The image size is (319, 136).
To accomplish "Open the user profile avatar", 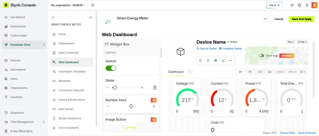I will [314, 5].
